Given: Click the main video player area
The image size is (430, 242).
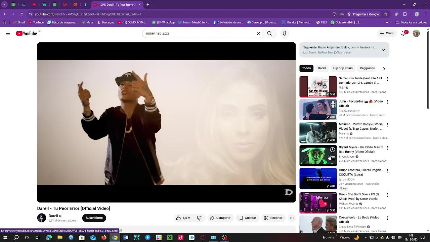Looking at the screenshot, I should [x=167, y=122].
